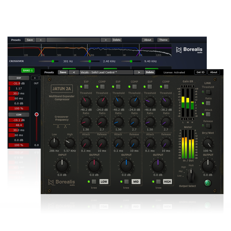Click the Low band Attack knob

point(86,143)
